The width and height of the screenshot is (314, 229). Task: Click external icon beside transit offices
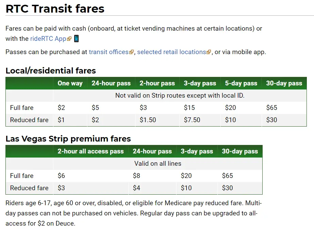[x=131, y=52]
